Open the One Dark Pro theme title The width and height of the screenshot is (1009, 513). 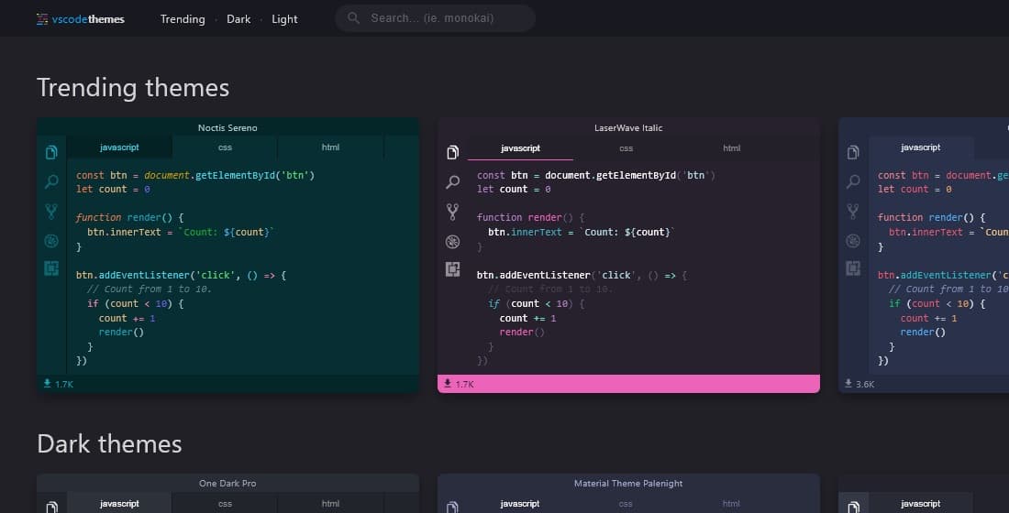[x=227, y=483]
